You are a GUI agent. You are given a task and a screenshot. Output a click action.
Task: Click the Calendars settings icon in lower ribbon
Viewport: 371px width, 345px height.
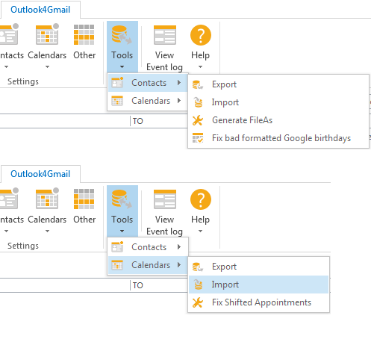(x=47, y=199)
